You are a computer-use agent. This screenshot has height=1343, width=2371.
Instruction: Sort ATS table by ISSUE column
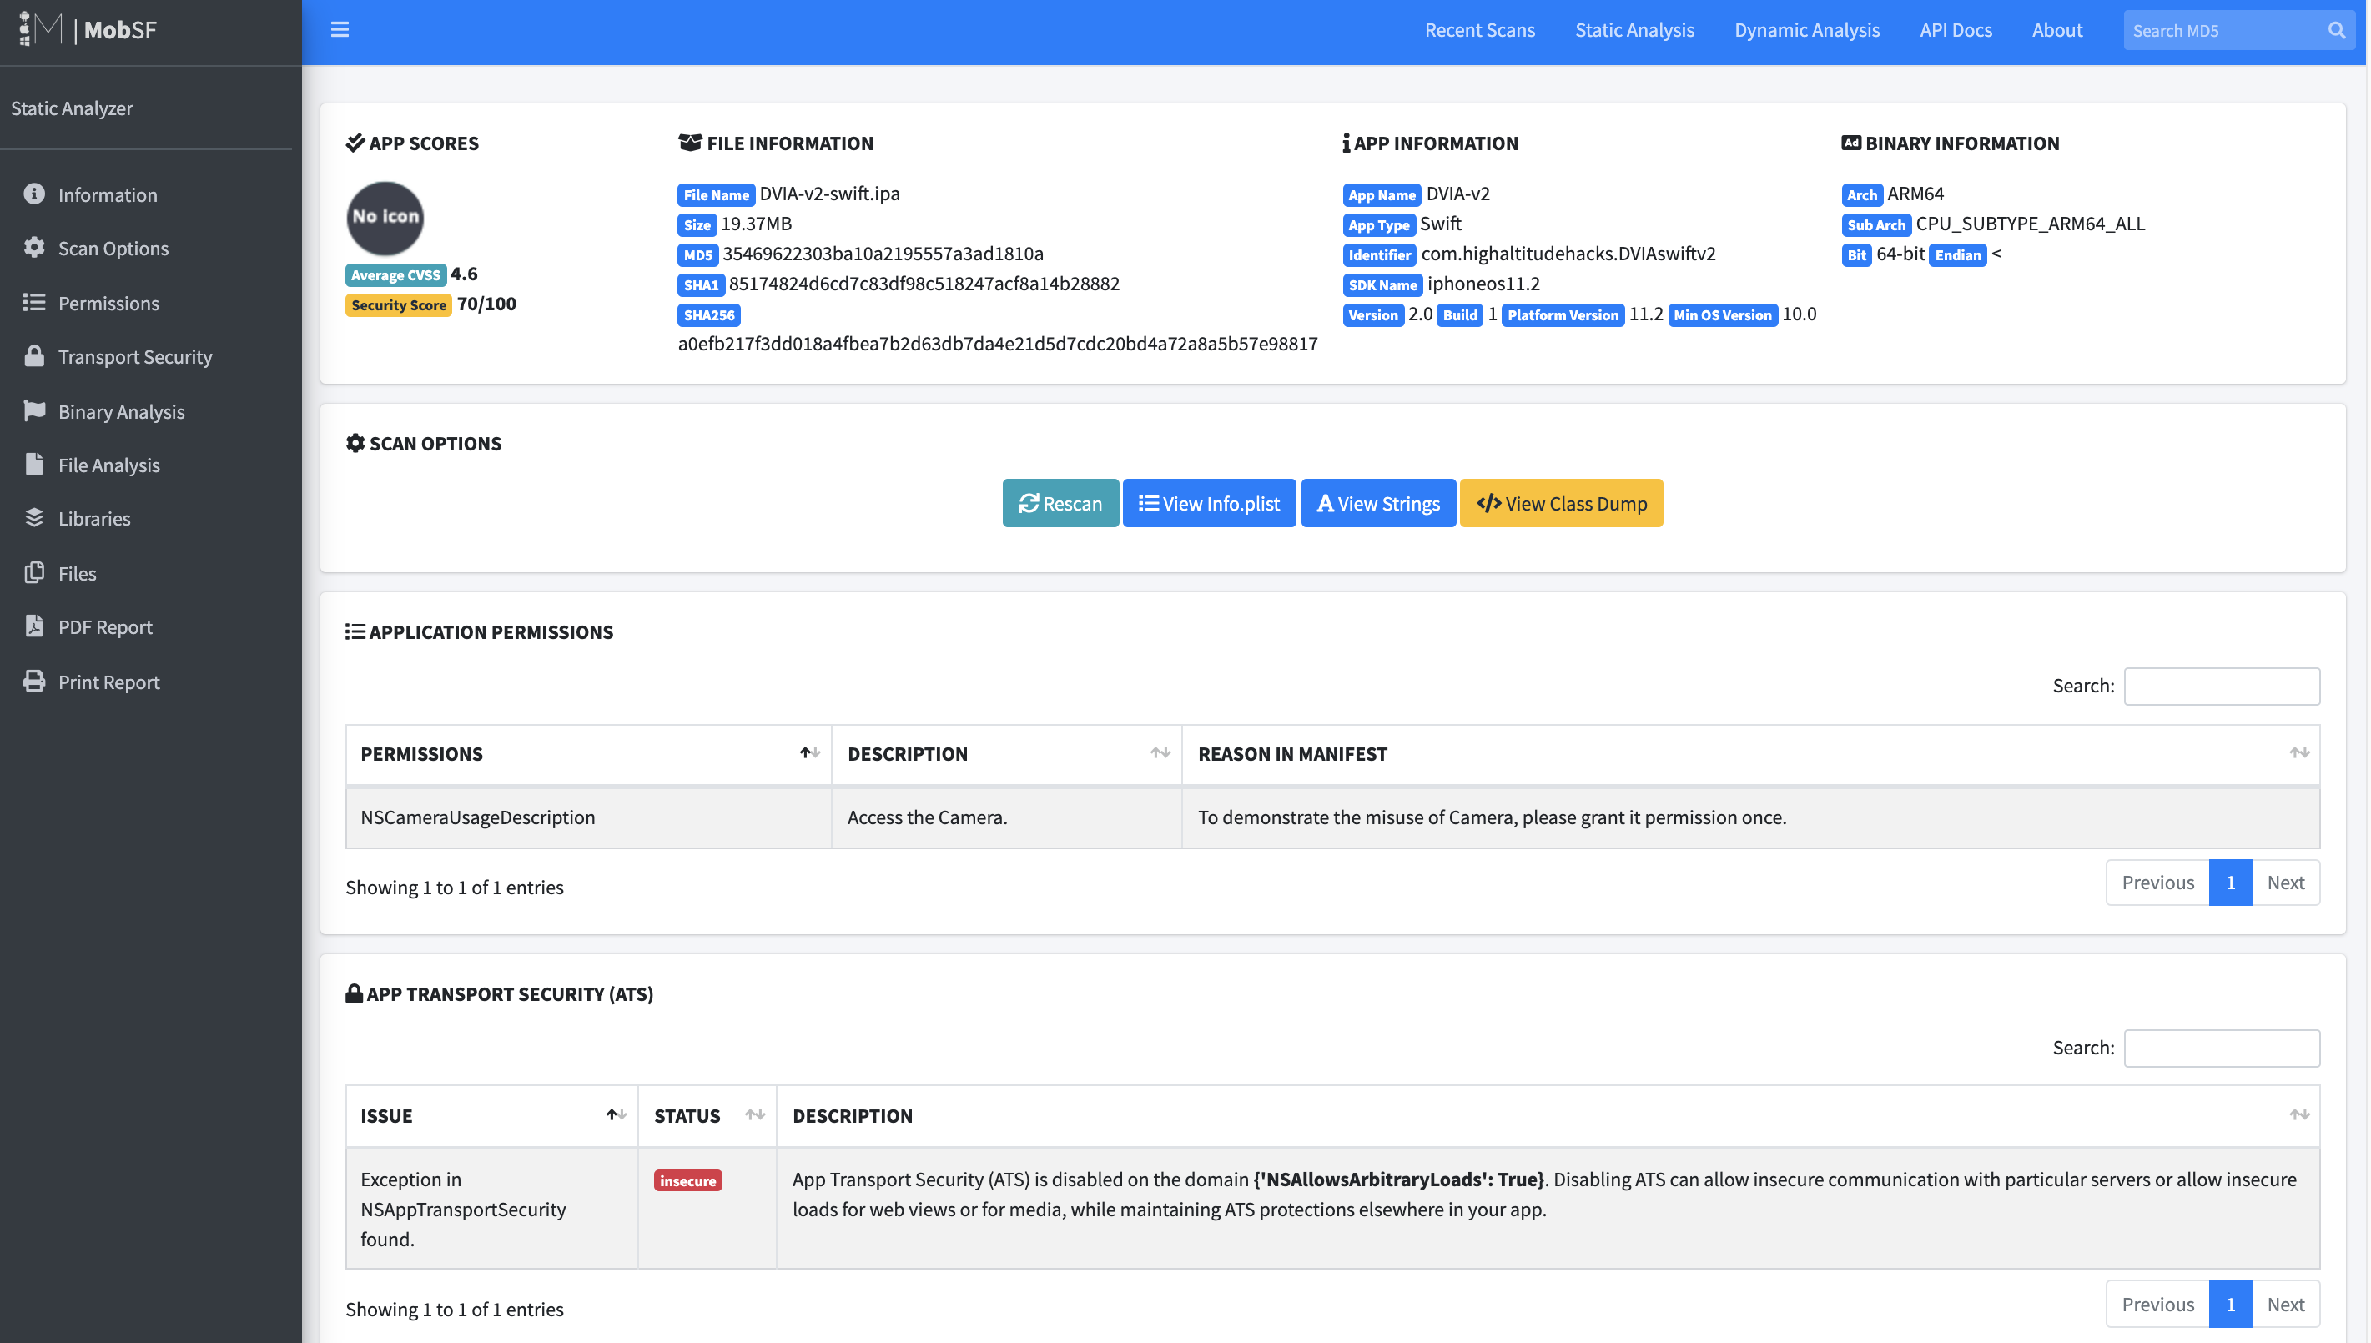616,1114
